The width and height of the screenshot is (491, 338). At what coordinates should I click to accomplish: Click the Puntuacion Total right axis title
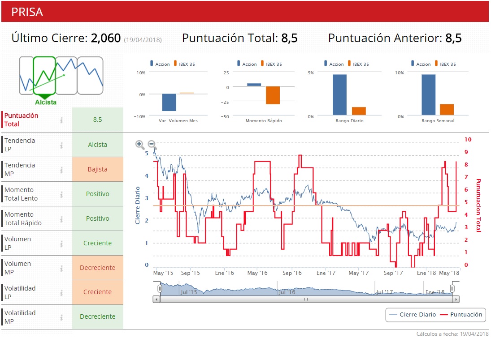click(478, 205)
